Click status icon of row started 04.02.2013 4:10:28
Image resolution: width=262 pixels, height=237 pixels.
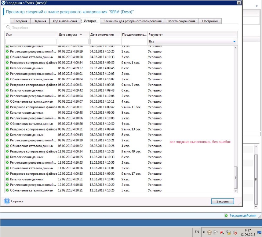point(7,57)
